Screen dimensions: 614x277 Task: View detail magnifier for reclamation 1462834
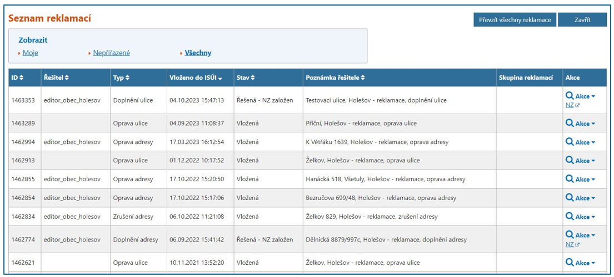(x=570, y=216)
